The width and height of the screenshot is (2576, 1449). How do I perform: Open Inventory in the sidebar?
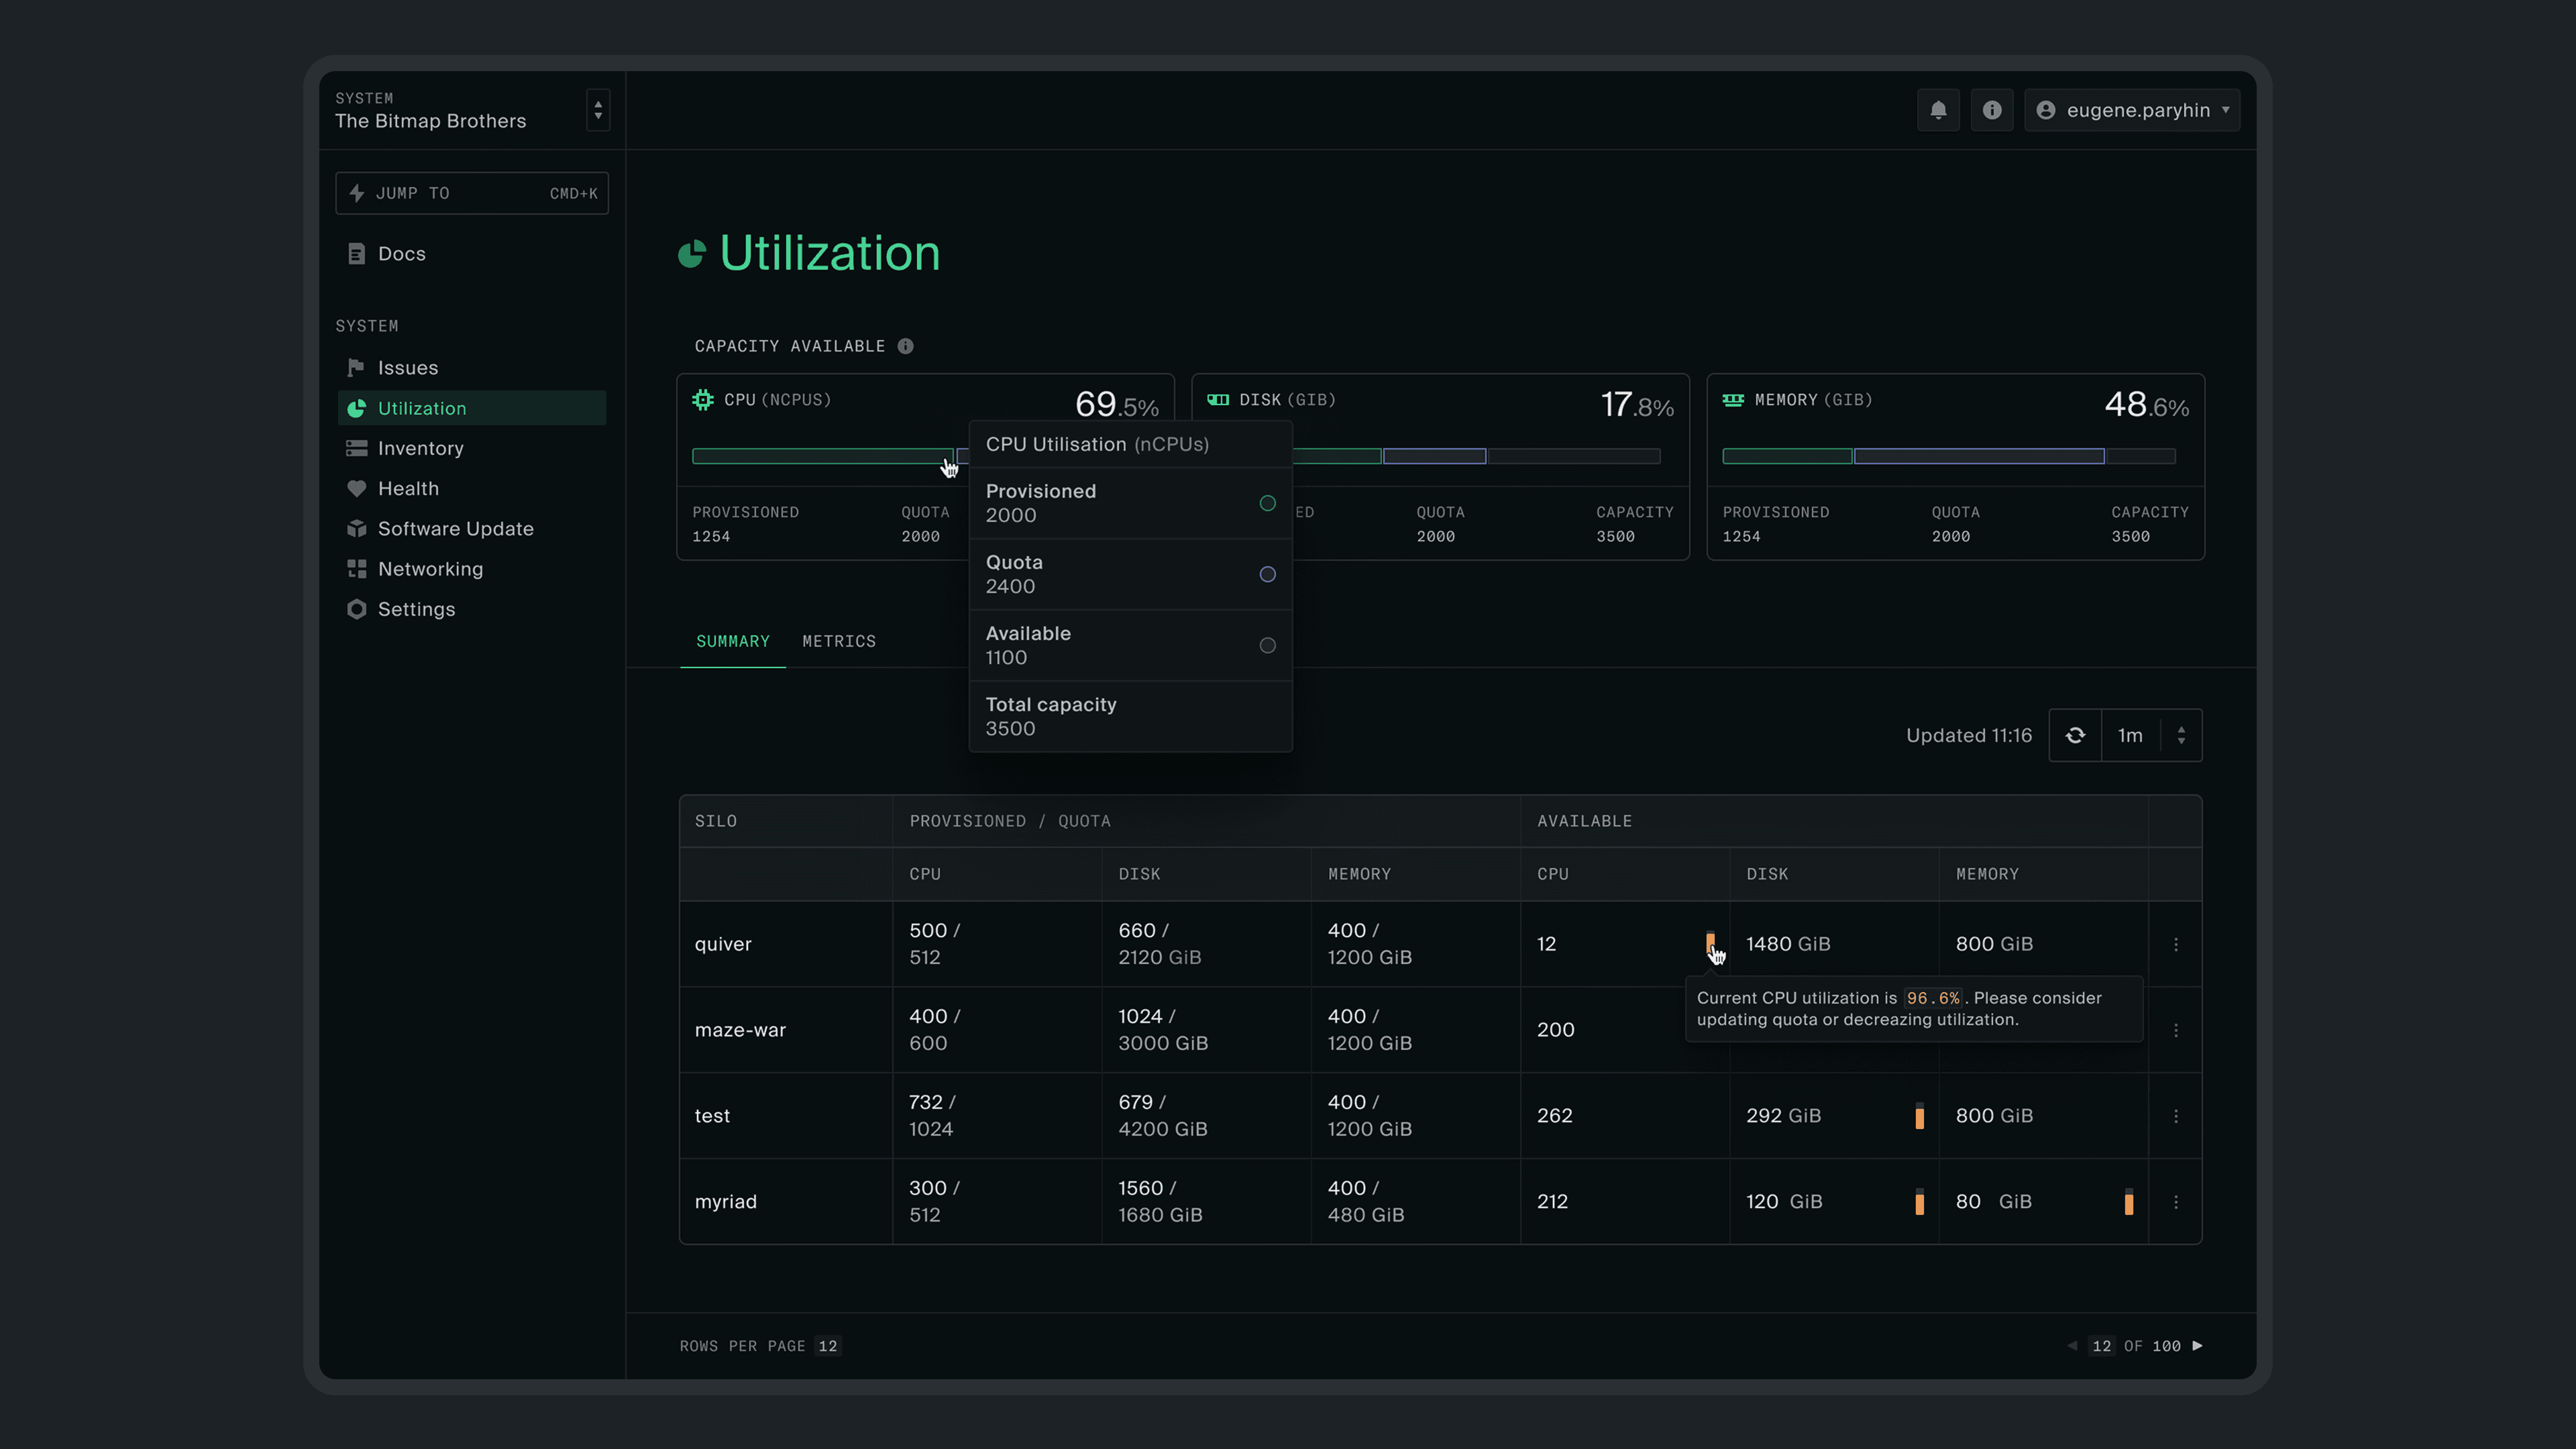point(472,448)
